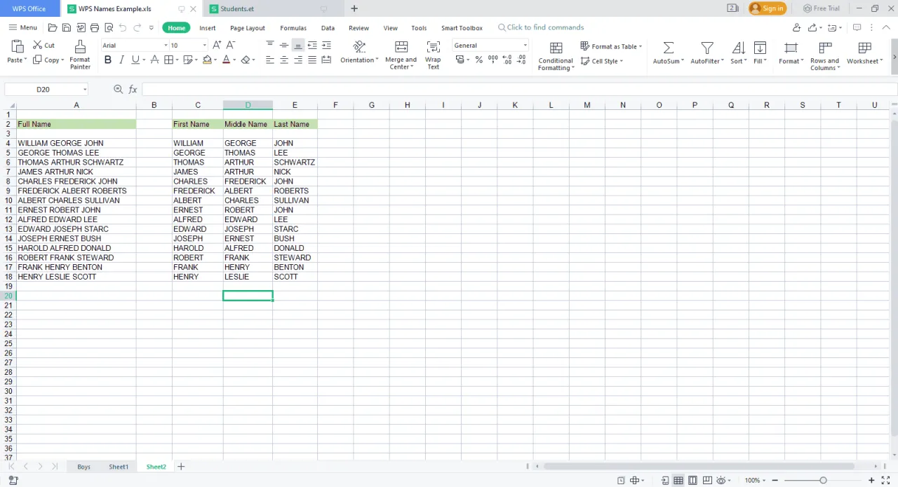Viewport: 898px width, 487px height.
Task: Open the Boys sheet tab
Action: [x=83, y=466]
